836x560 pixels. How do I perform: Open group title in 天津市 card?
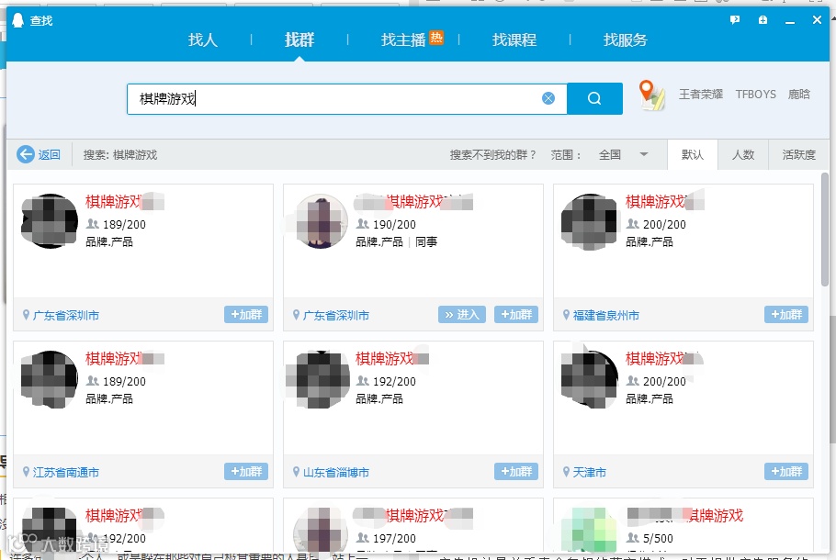click(x=664, y=359)
